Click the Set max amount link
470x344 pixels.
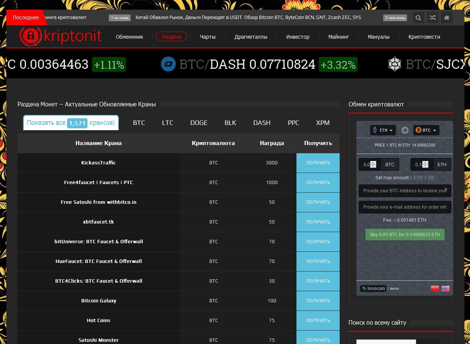click(x=392, y=178)
